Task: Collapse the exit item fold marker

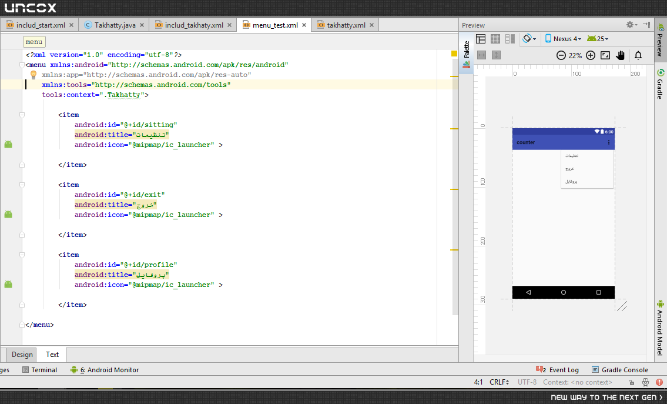Action: pyautogui.click(x=22, y=185)
